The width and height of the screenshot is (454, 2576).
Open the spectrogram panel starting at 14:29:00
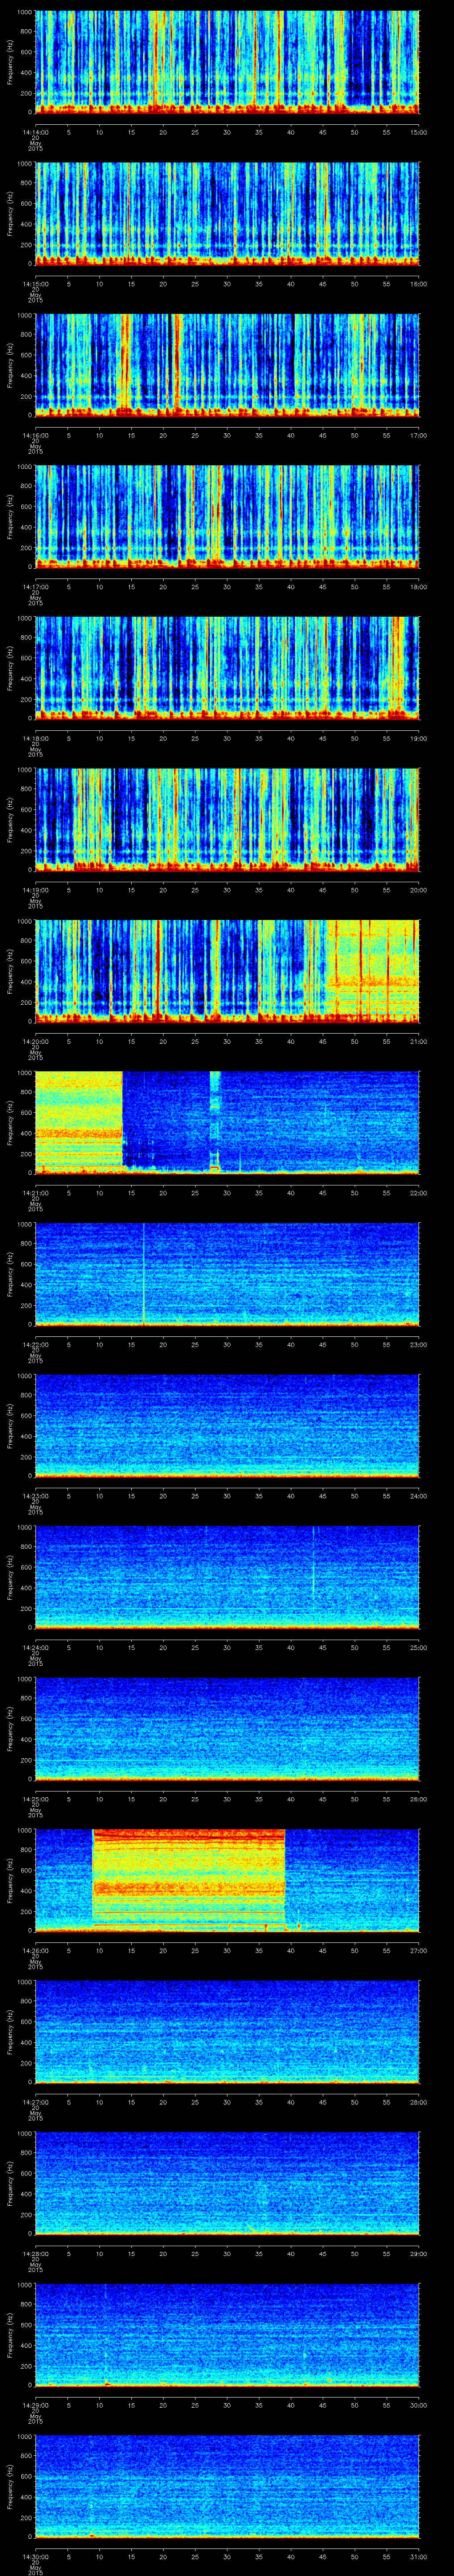tap(227, 2334)
